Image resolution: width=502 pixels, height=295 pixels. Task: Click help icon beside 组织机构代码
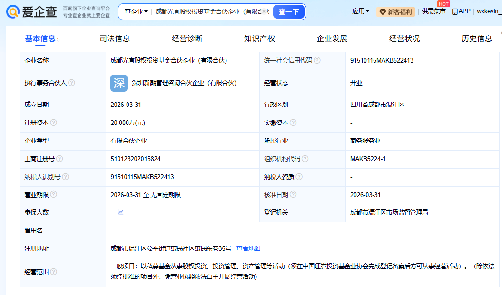click(x=305, y=159)
